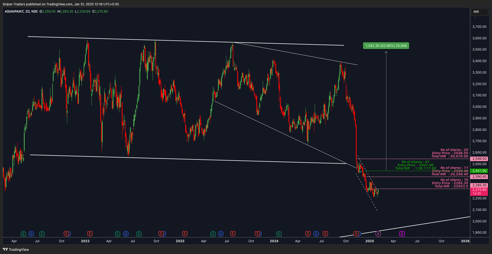Image resolution: width=492 pixels, height=254 pixels.
Task: Click the TradingView logo at bottom left
Action: (16, 249)
